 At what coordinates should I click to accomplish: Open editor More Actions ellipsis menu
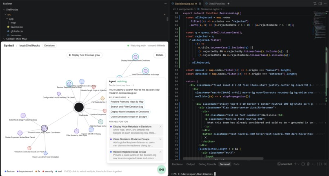325,4
